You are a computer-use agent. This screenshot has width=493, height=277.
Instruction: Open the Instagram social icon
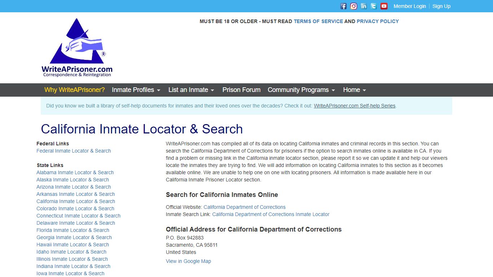354,6
